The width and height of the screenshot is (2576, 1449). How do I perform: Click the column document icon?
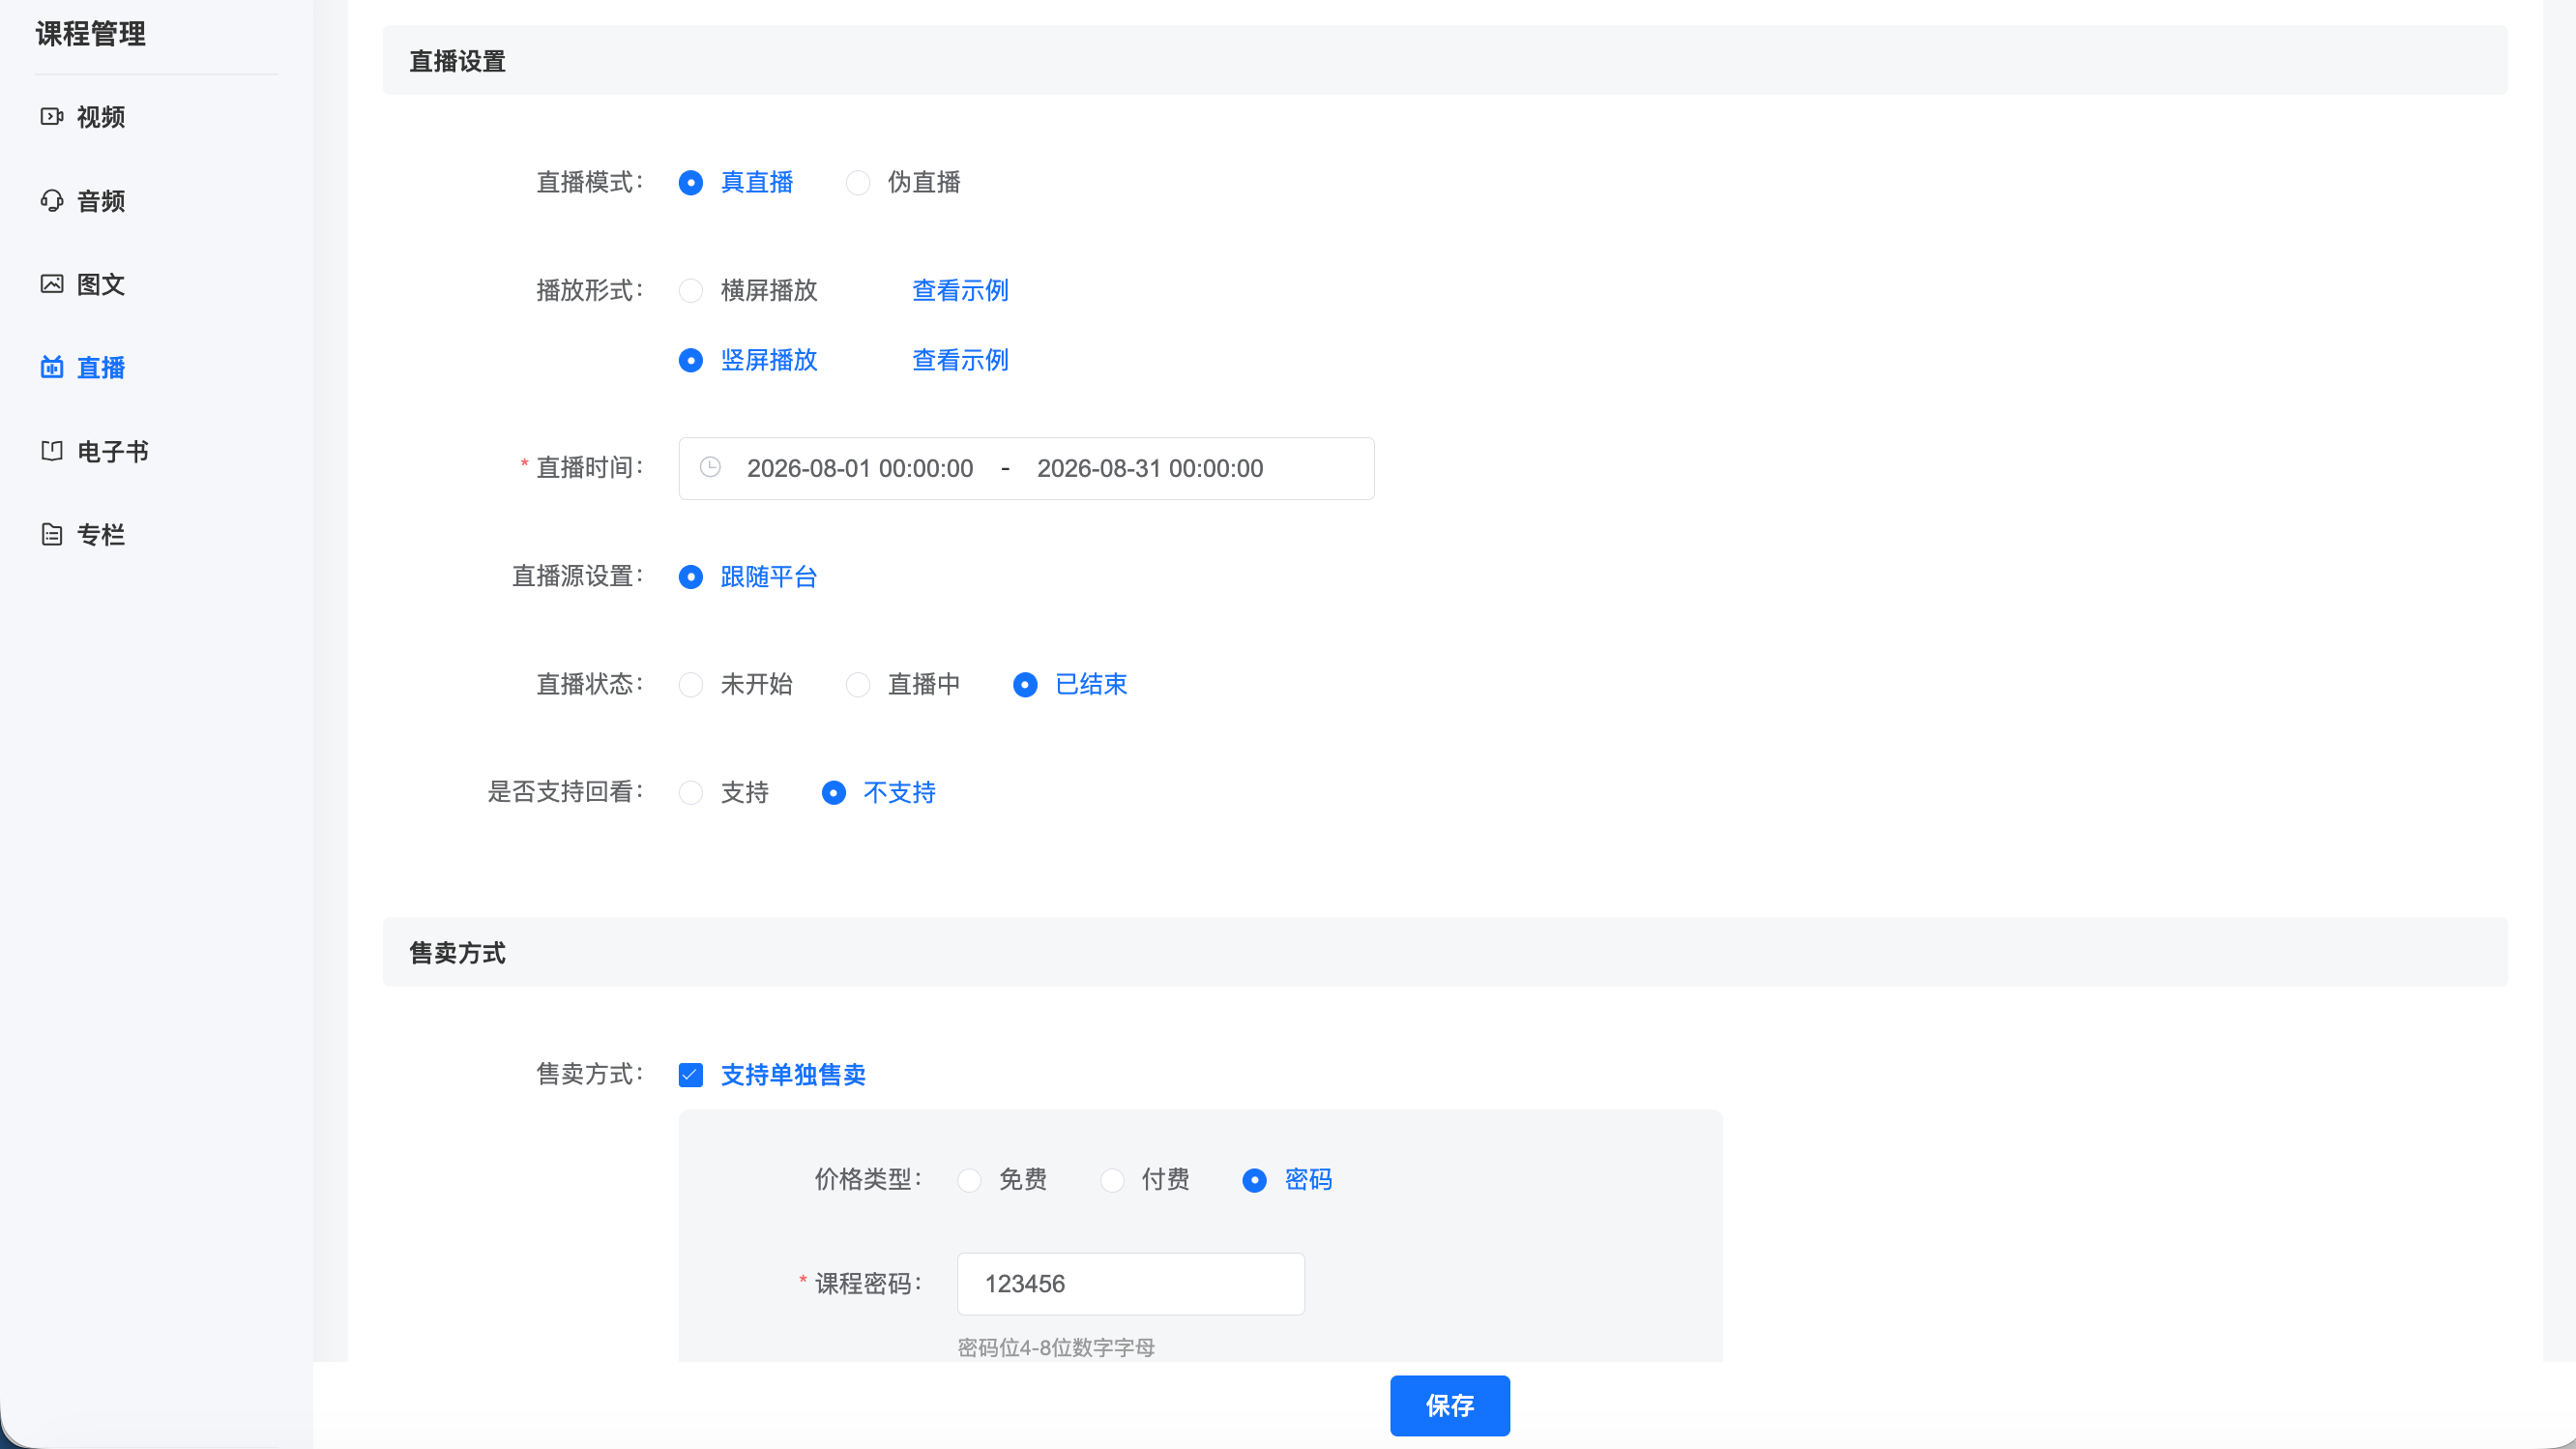[52, 534]
